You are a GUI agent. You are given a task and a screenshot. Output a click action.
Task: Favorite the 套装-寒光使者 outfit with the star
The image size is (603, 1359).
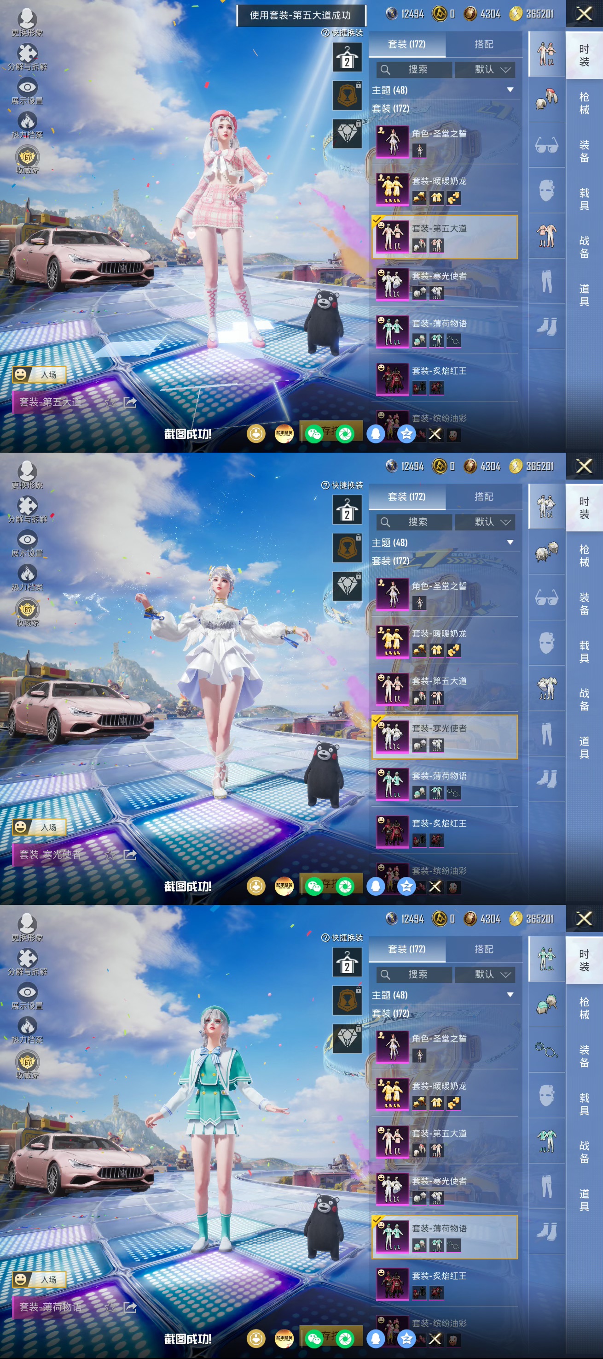click(x=110, y=855)
